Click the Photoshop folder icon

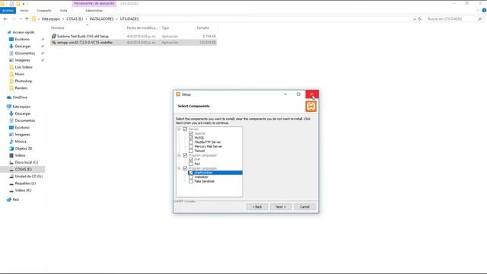[11, 81]
